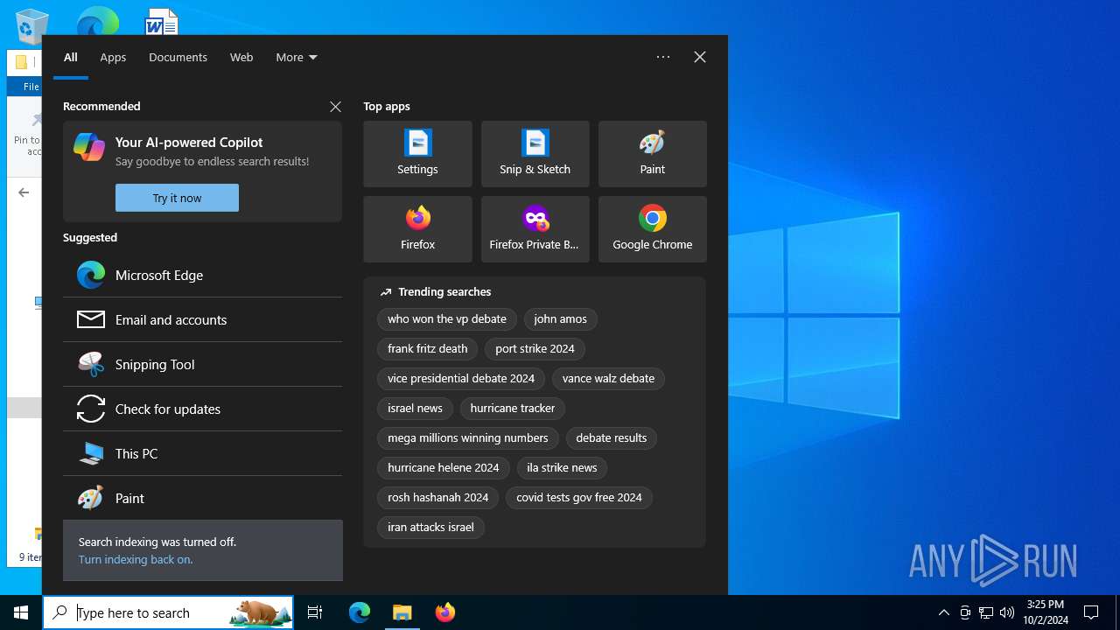Close the search panel

coord(700,57)
